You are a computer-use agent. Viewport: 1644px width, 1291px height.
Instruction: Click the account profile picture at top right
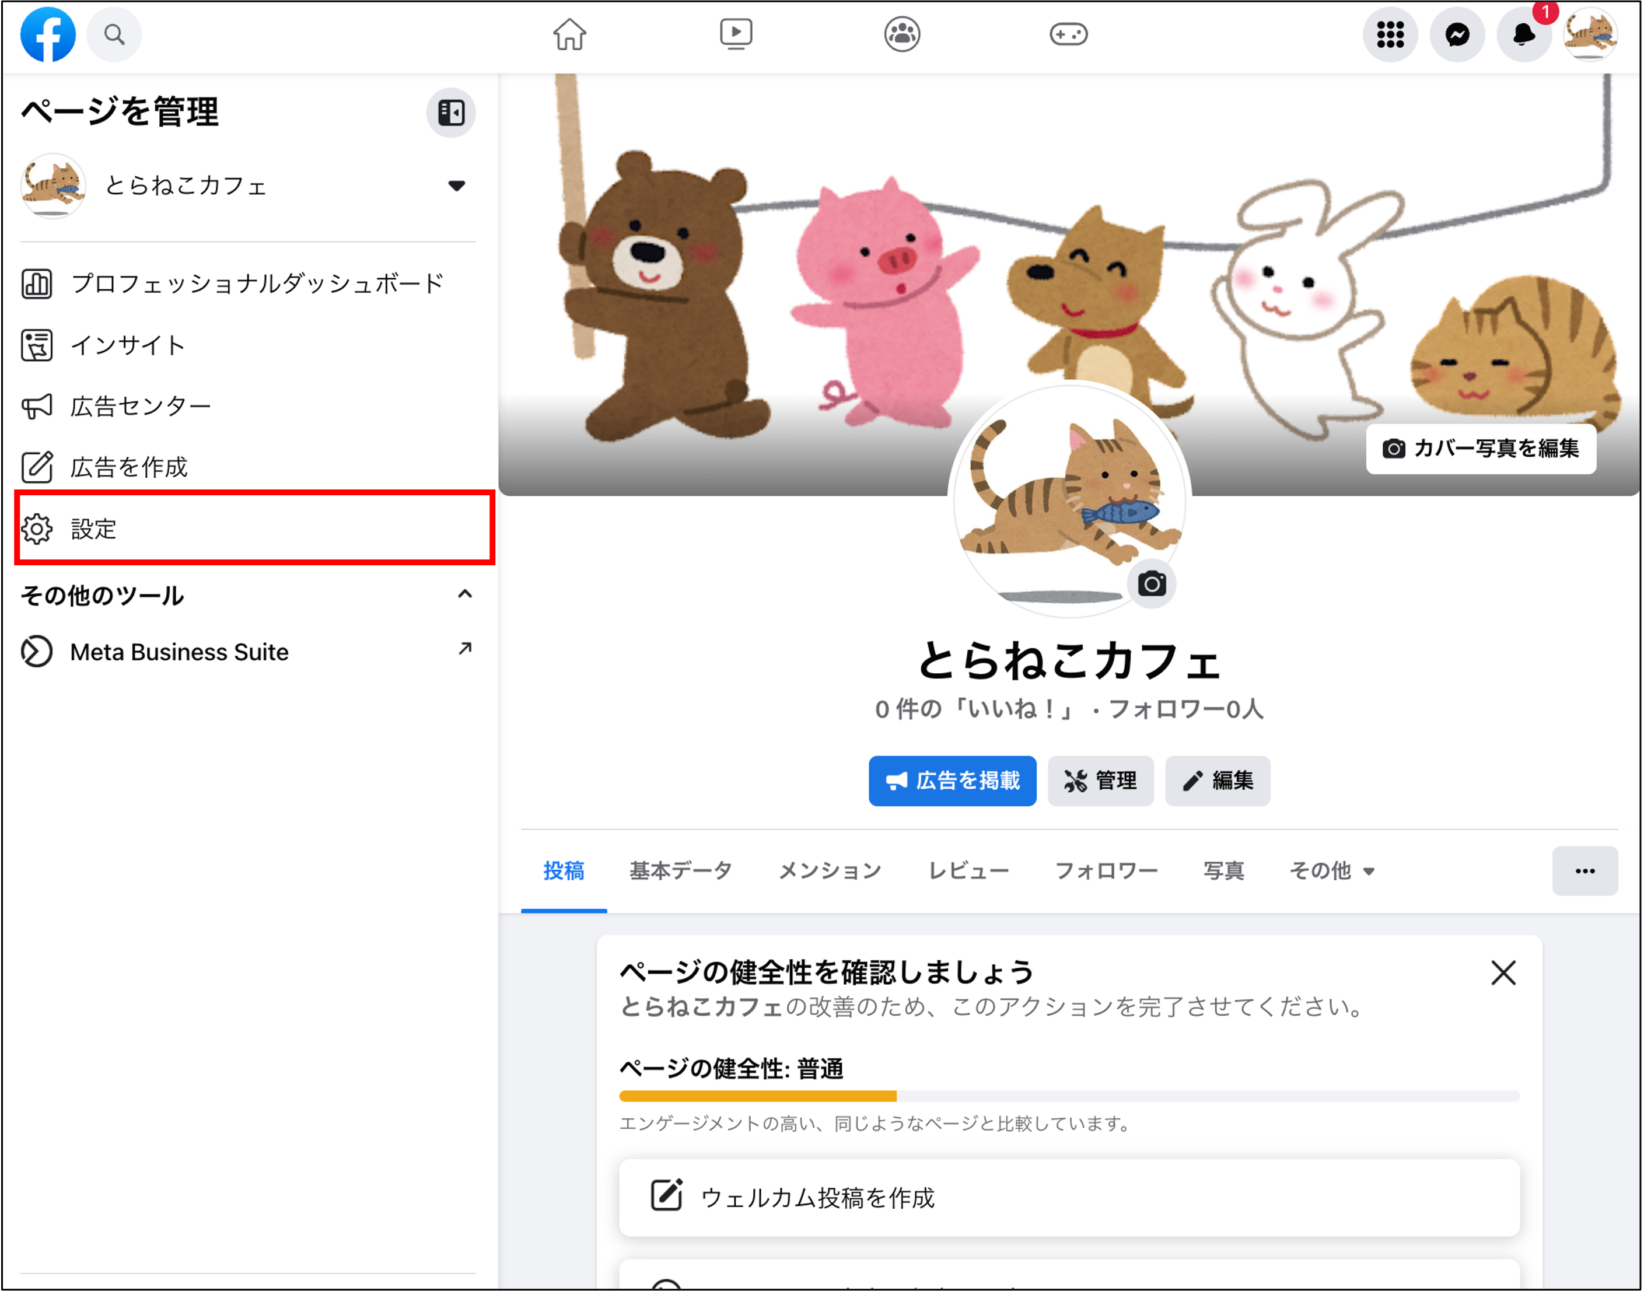coord(1590,34)
